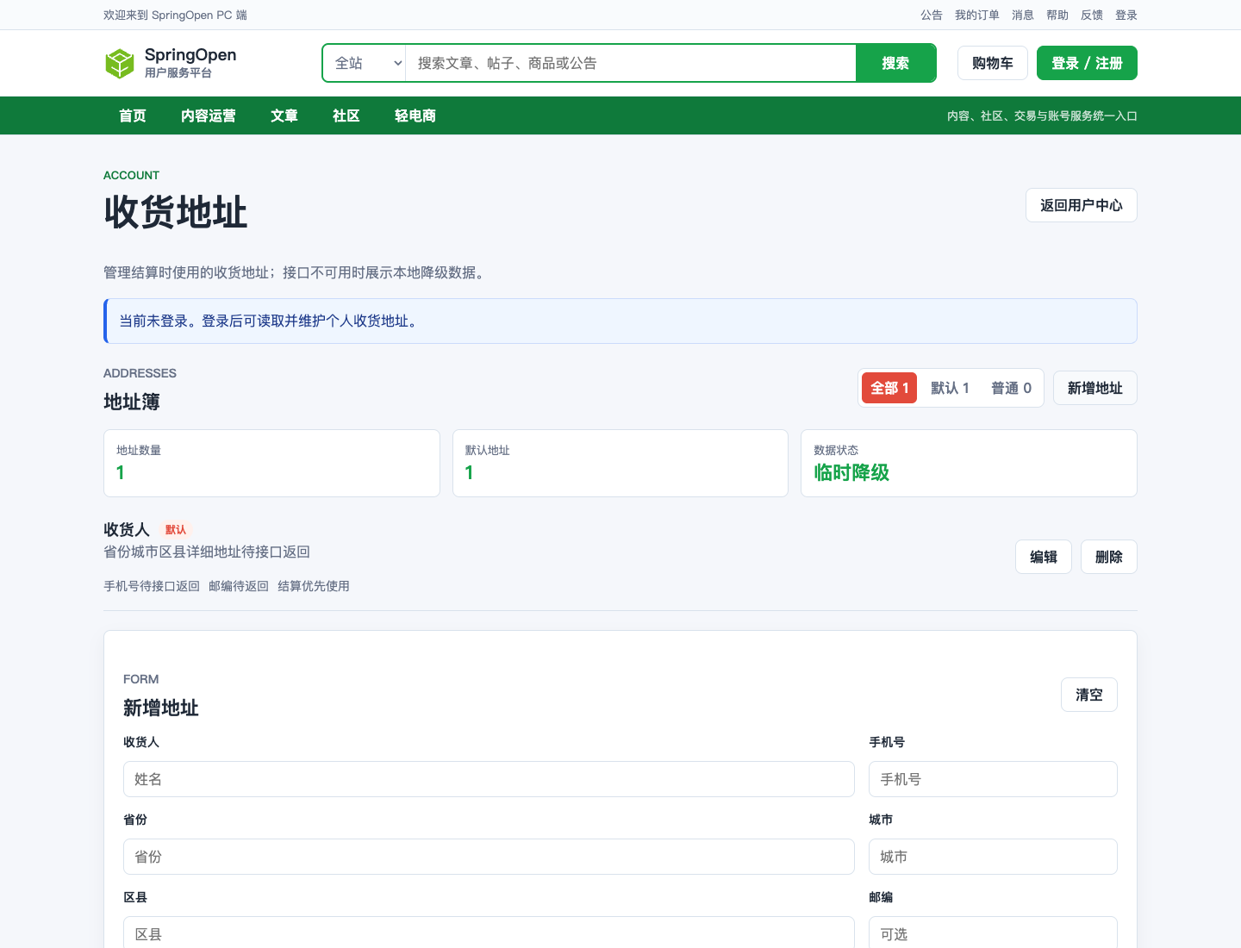1241x948 pixels.
Task: Click the 内容、社区、交易与账号服务统一入口 text
Action: point(1042,115)
